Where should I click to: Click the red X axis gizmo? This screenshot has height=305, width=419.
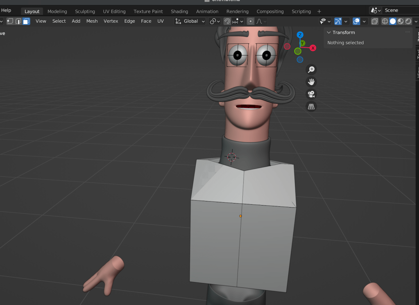313,48
